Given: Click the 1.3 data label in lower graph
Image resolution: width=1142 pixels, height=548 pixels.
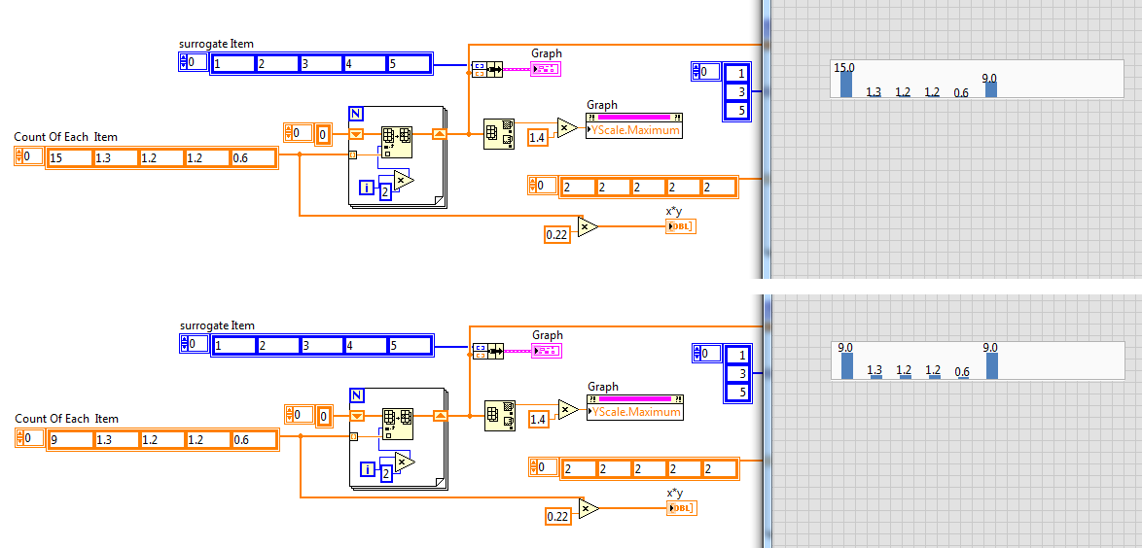Looking at the screenshot, I should click(x=875, y=369).
